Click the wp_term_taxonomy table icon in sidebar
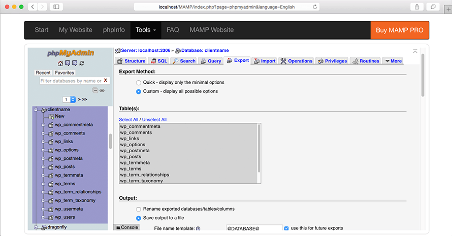The width and height of the screenshot is (452, 236). tap(51, 200)
